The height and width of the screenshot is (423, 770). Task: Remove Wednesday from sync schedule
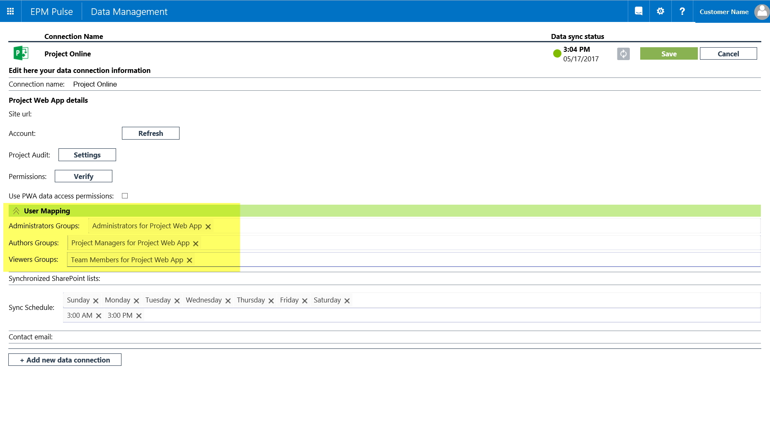click(228, 301)
